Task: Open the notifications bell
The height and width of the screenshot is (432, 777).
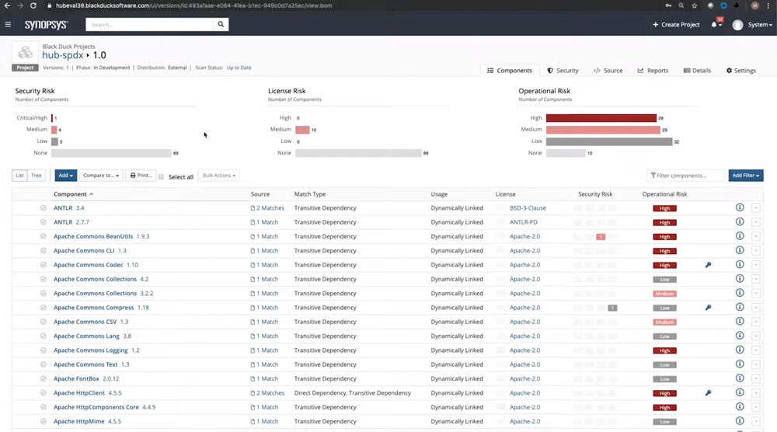Action: click(x=715, y=25)
